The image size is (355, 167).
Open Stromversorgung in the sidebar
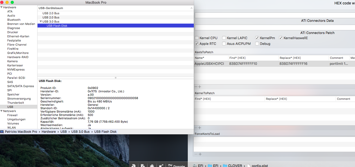click(x=19, y=99)
